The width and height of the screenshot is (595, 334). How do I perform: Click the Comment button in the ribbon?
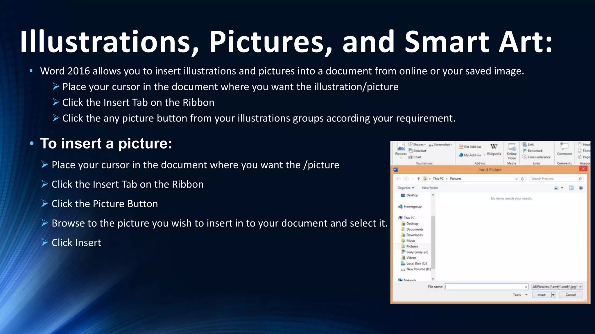[564, 149]
